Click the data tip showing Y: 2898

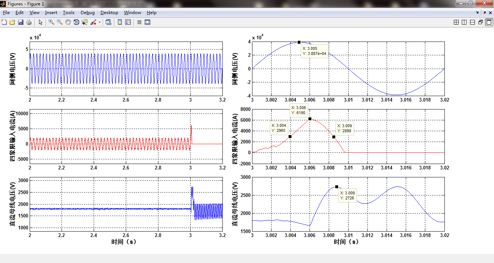coord(345,128)
